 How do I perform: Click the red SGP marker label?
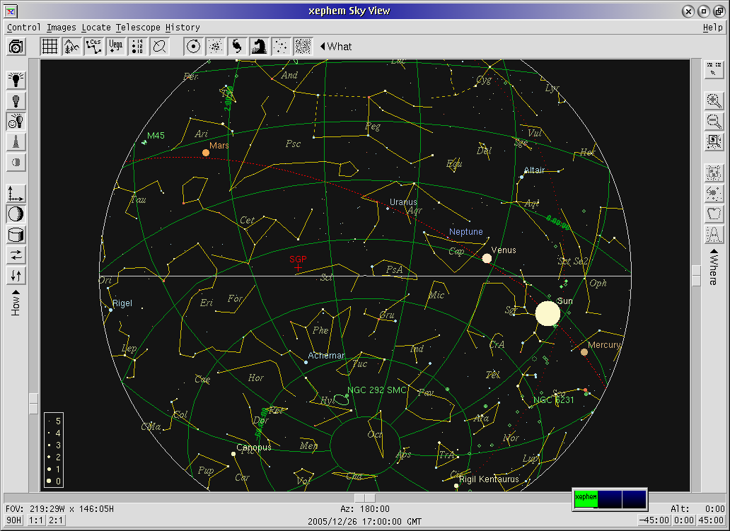tap(298, 259)
